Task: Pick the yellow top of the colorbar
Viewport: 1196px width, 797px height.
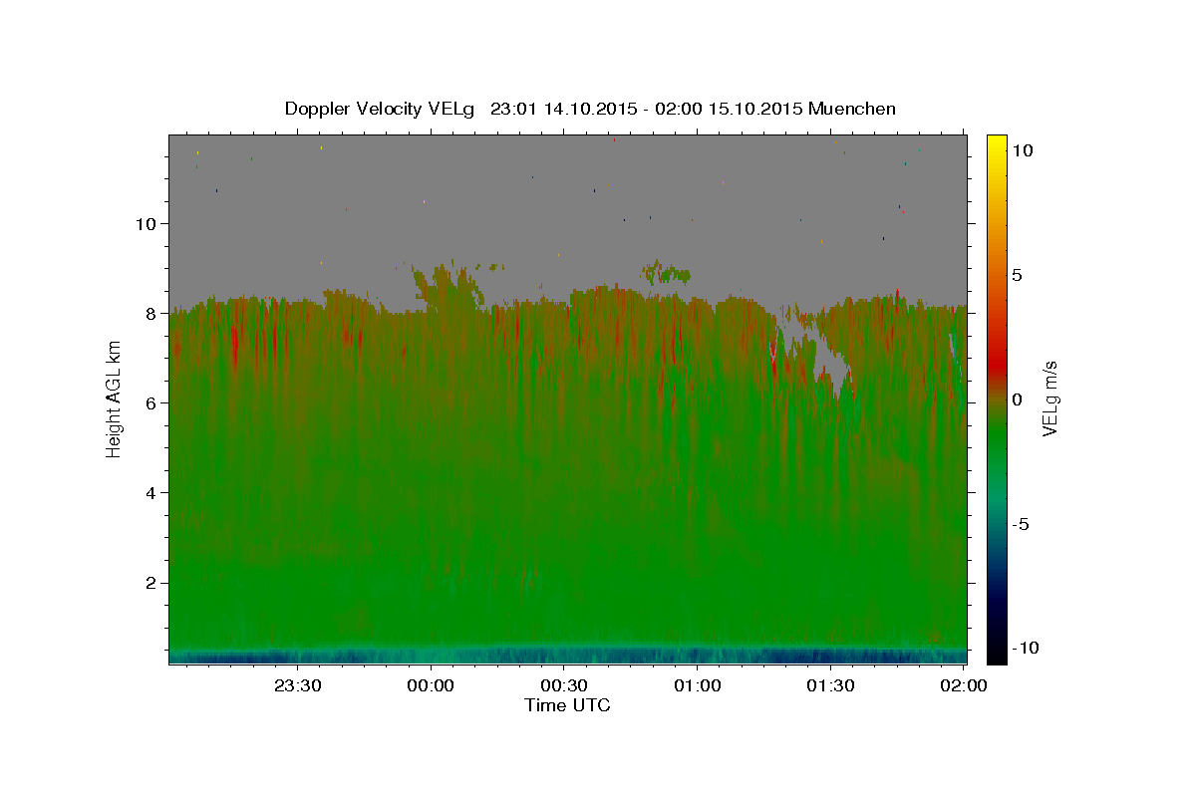Action: click(x=997, y=144)
